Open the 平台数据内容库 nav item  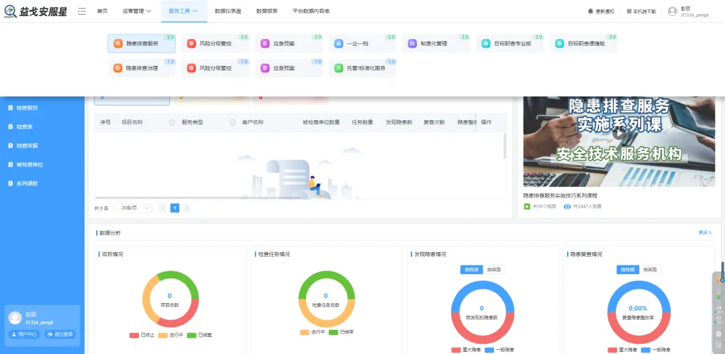(x=311, y=11)
